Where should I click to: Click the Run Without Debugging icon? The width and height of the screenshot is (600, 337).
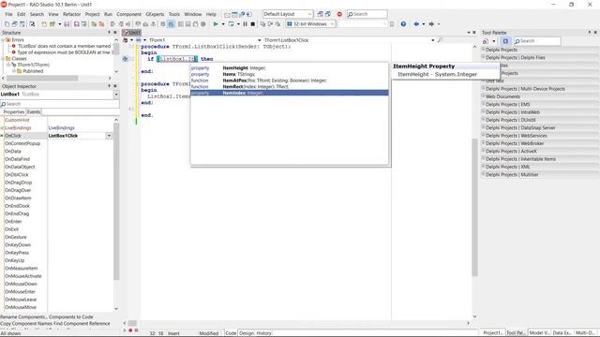(232, 24)
